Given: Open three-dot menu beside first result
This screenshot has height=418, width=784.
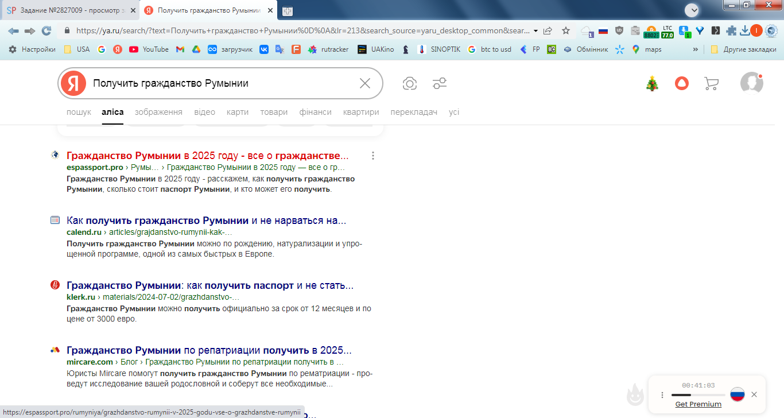Looking at the screenshot, I should 373,156.
